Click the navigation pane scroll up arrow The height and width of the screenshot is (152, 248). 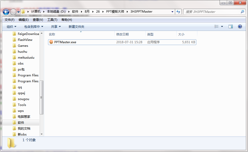42,33
